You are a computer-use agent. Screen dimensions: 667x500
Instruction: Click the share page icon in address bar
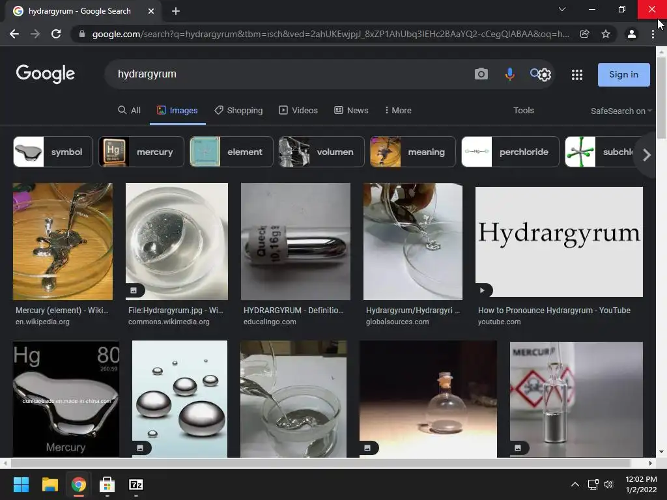tap(585, 34)
